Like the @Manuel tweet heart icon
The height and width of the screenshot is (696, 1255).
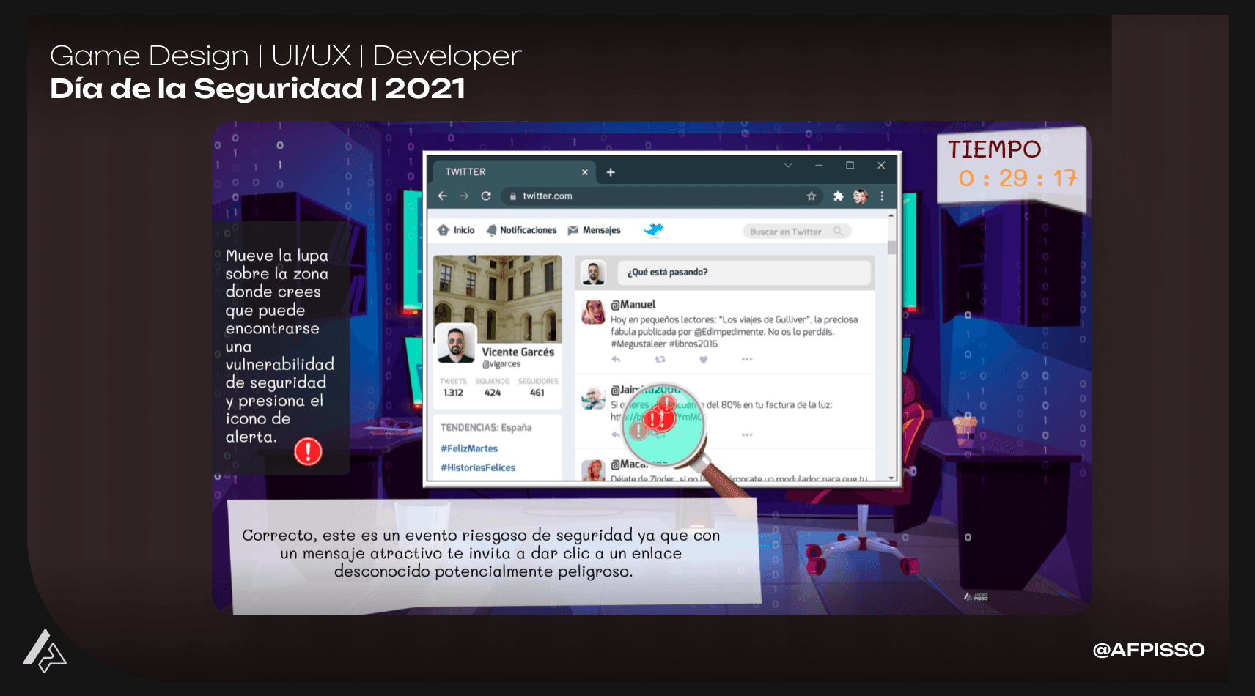(704, 360)
